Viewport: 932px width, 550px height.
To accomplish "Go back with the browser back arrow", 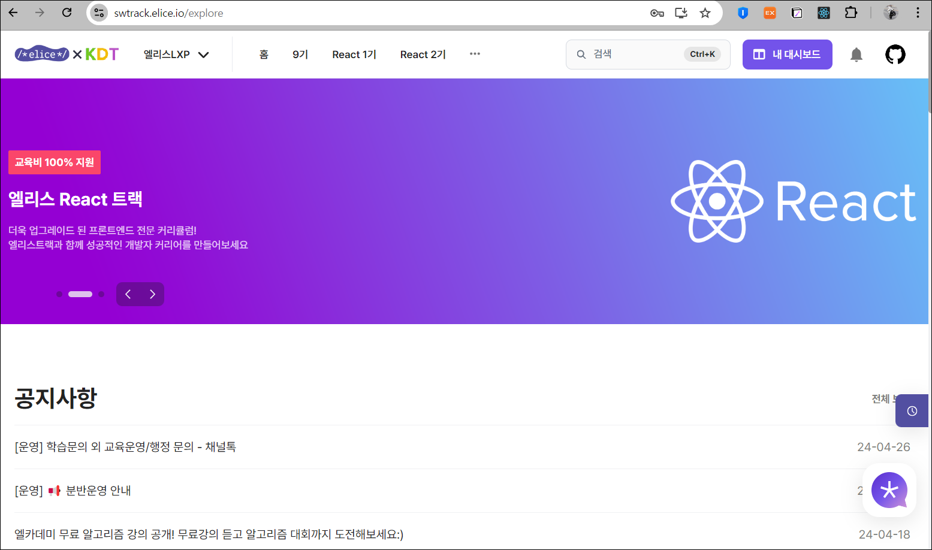I will (13, 13).
